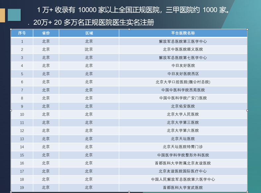The height and width of the screenshot is (193, 261).
Task: Select the 北京天坛医院特需门诊 cell
Action: tap(183, 147)
